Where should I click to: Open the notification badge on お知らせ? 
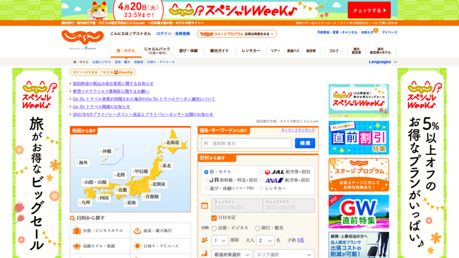click(376, 30)
